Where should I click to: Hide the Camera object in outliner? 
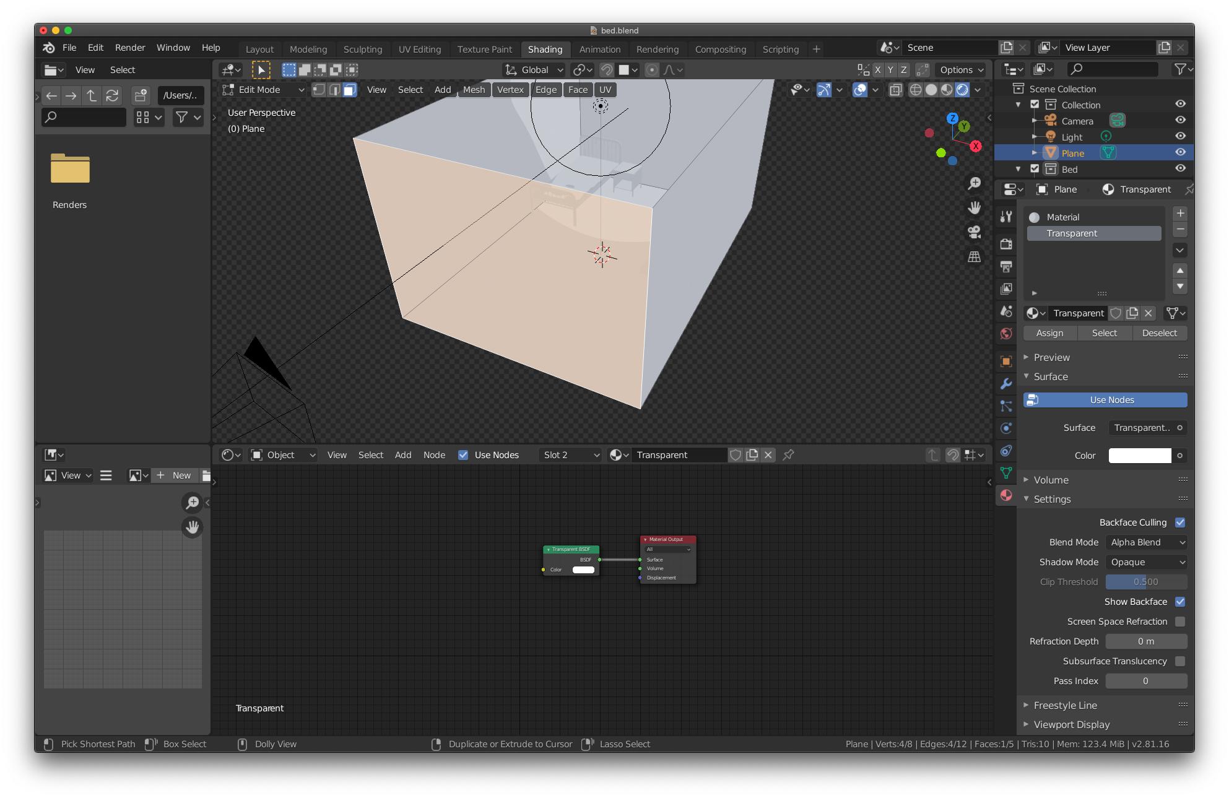click(x=1180, y=121)
